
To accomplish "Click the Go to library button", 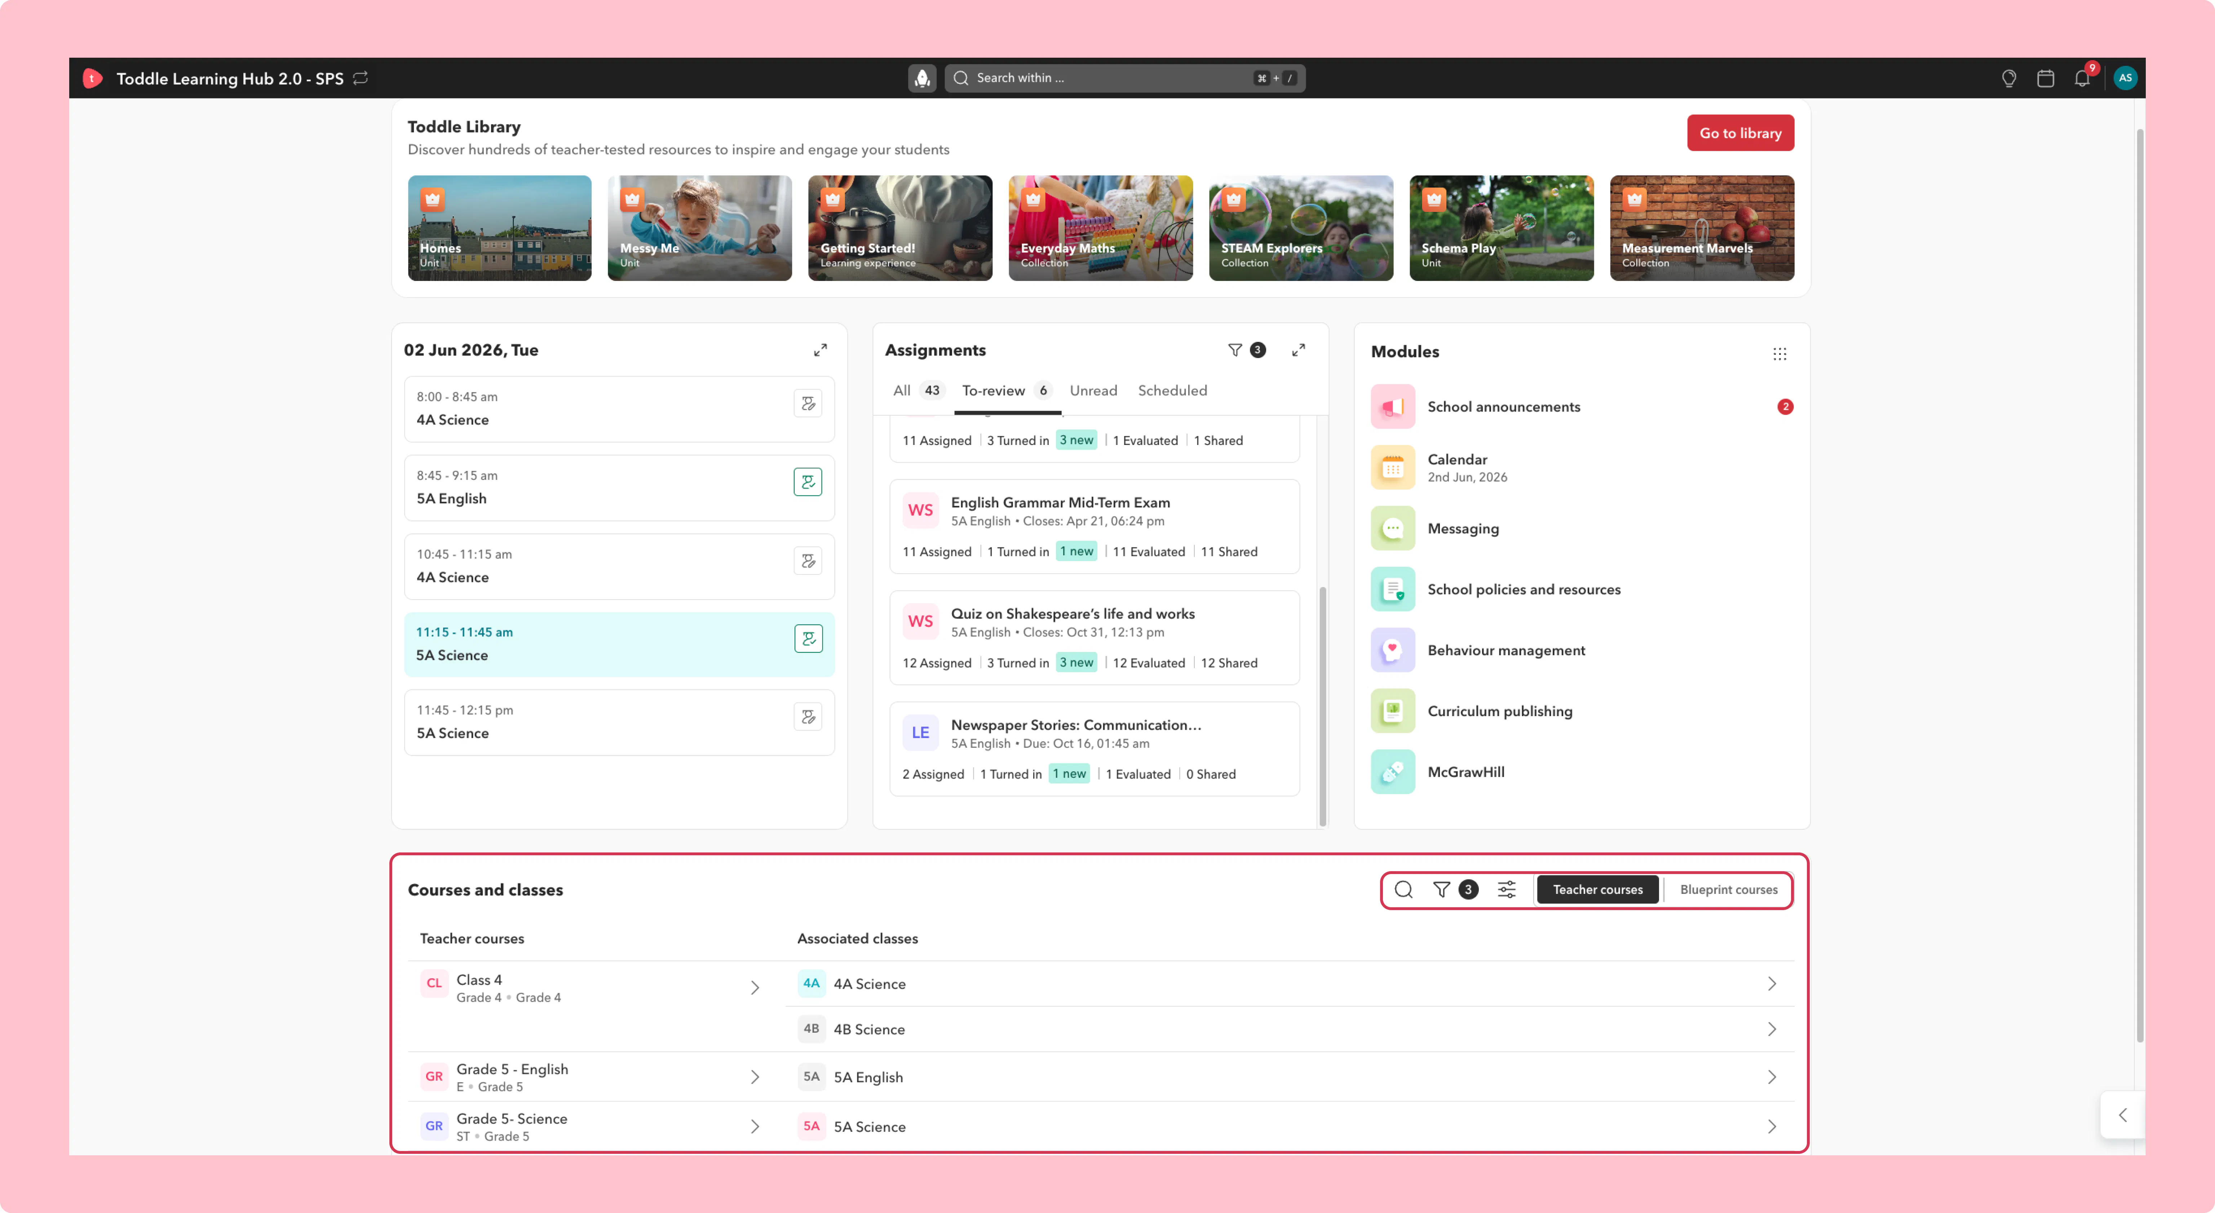I will point(1740,133).
